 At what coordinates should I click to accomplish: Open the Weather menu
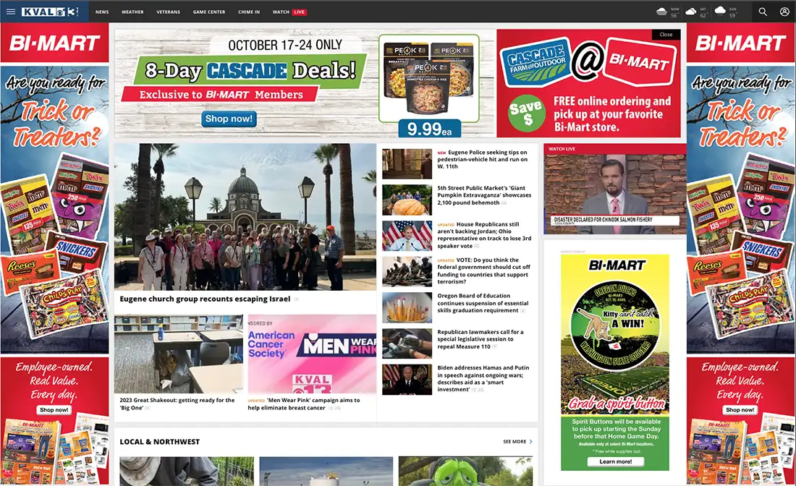[x=132, y=12]
